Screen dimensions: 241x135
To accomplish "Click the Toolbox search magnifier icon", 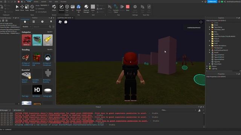I will [50, 27].
